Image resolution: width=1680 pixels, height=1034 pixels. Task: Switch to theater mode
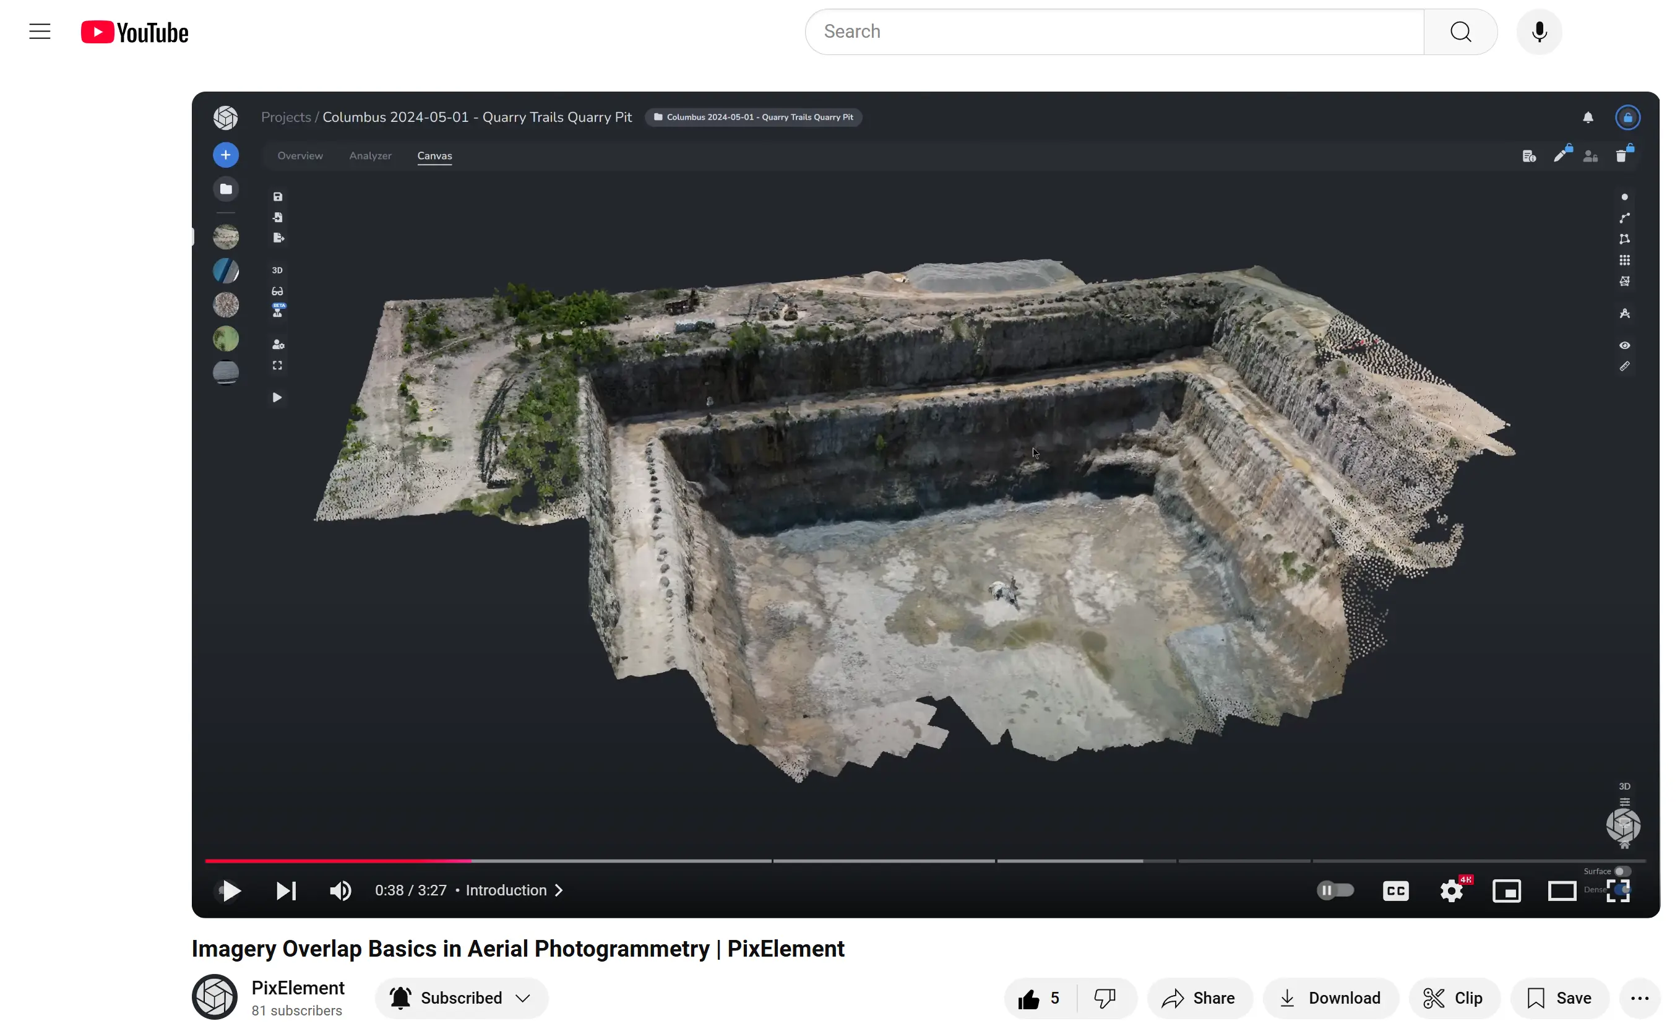(1562, 890)
